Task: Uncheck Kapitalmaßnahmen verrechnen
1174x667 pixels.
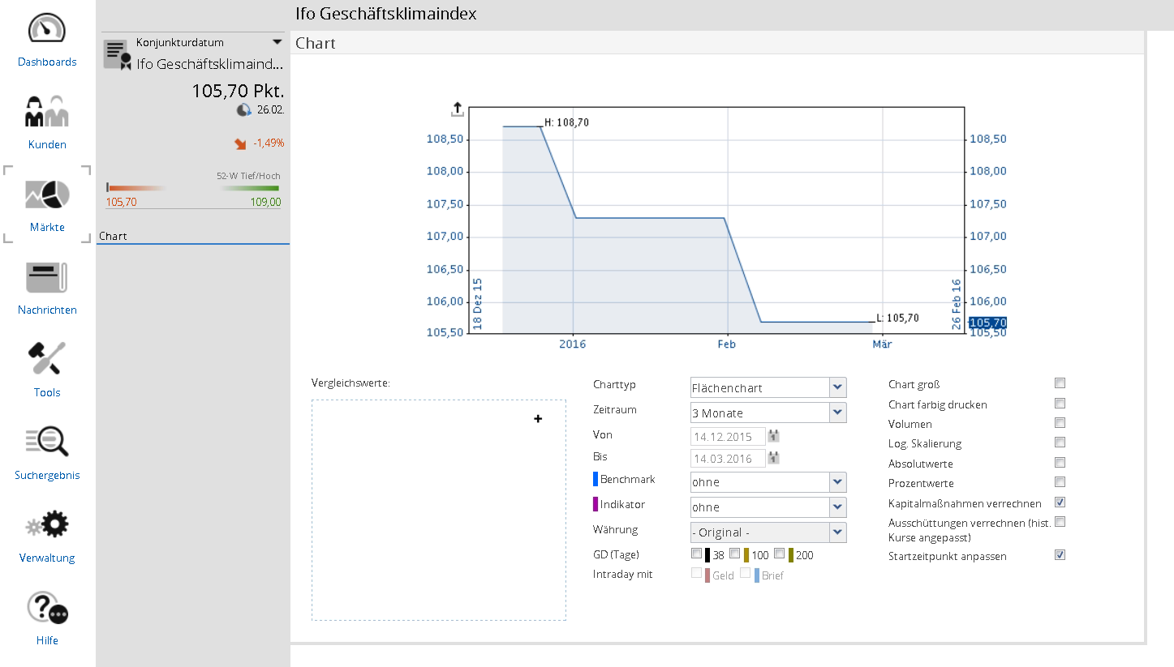Action: (1060, 502)
